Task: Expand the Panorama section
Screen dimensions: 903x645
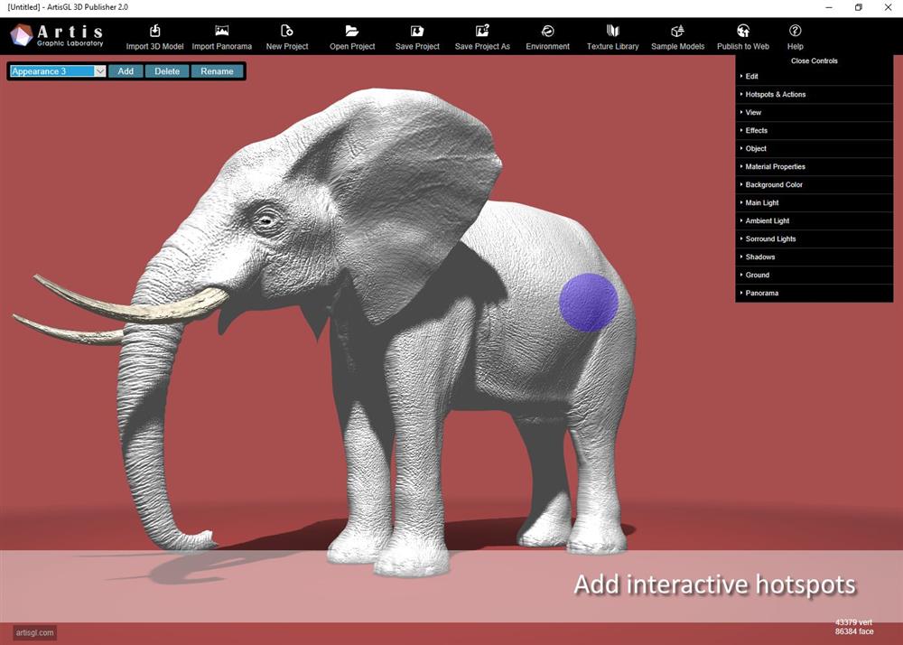Action: tap(815, 293)
